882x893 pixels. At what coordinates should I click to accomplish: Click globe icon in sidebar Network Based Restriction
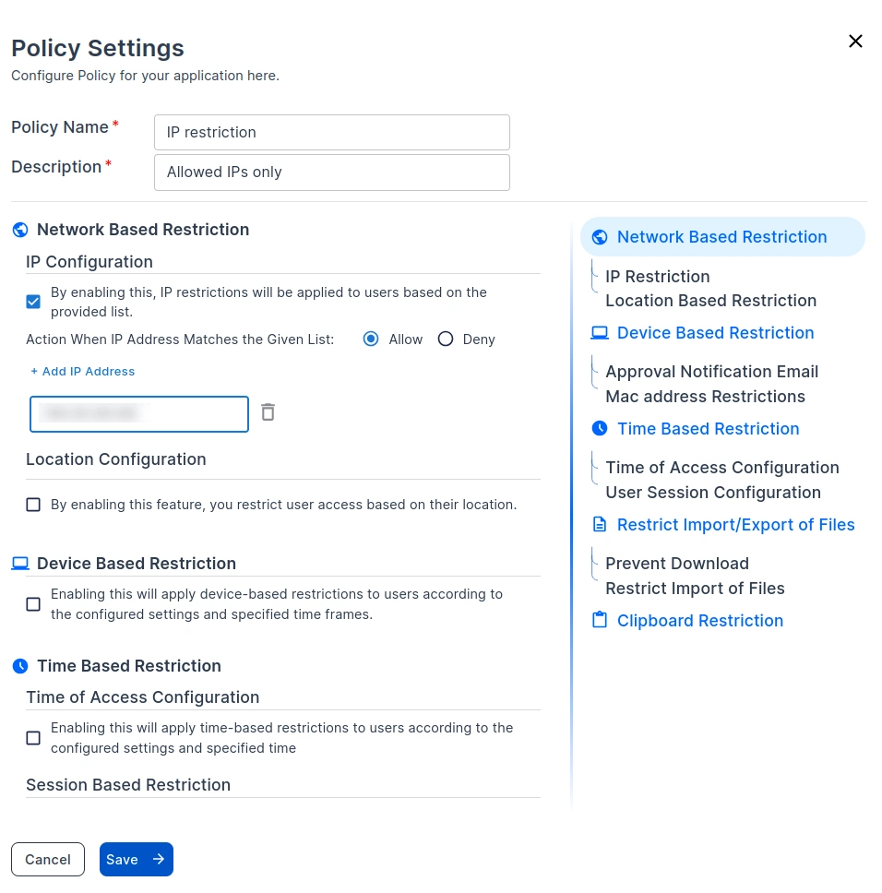pos(599,237)
